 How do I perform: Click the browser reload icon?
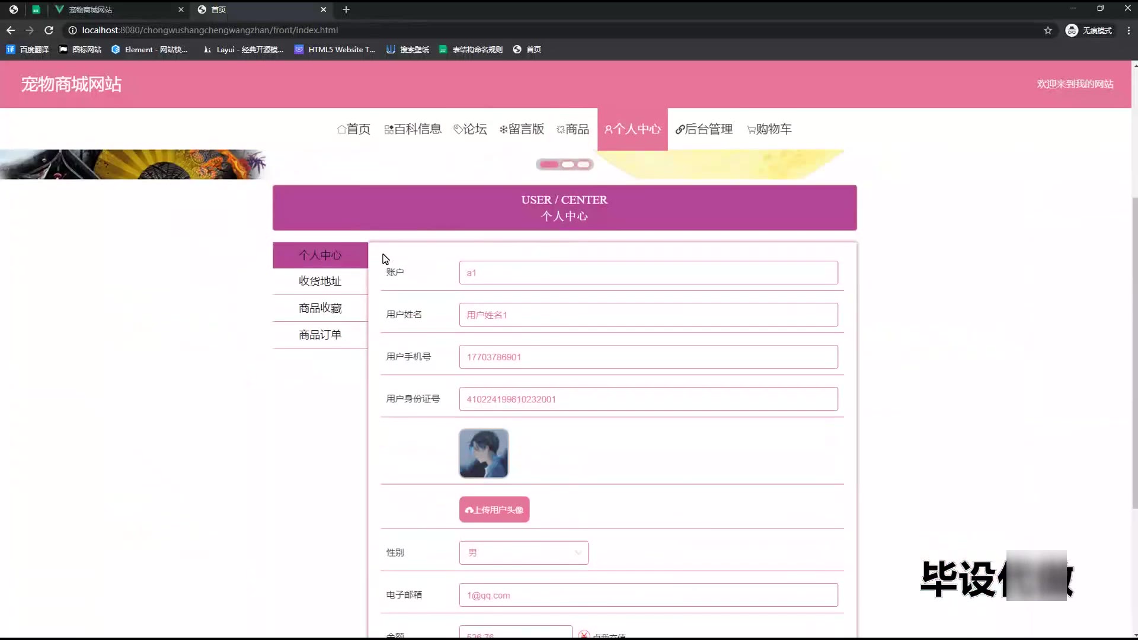(x=49, y=30)
